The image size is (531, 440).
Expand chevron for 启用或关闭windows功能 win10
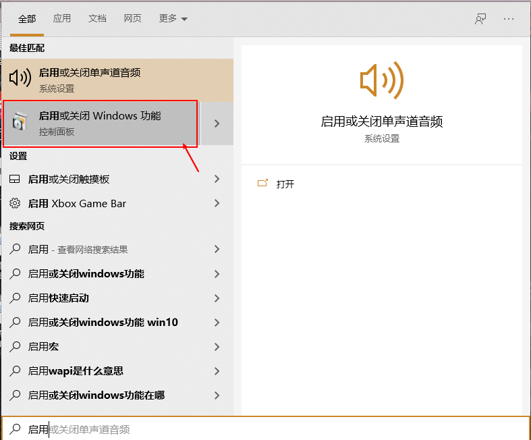pyautogui.click(x=217, y=323)
